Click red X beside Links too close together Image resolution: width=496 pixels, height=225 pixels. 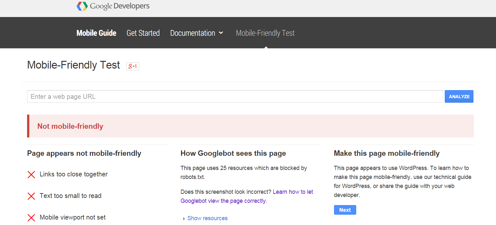[x=31, y=174]
